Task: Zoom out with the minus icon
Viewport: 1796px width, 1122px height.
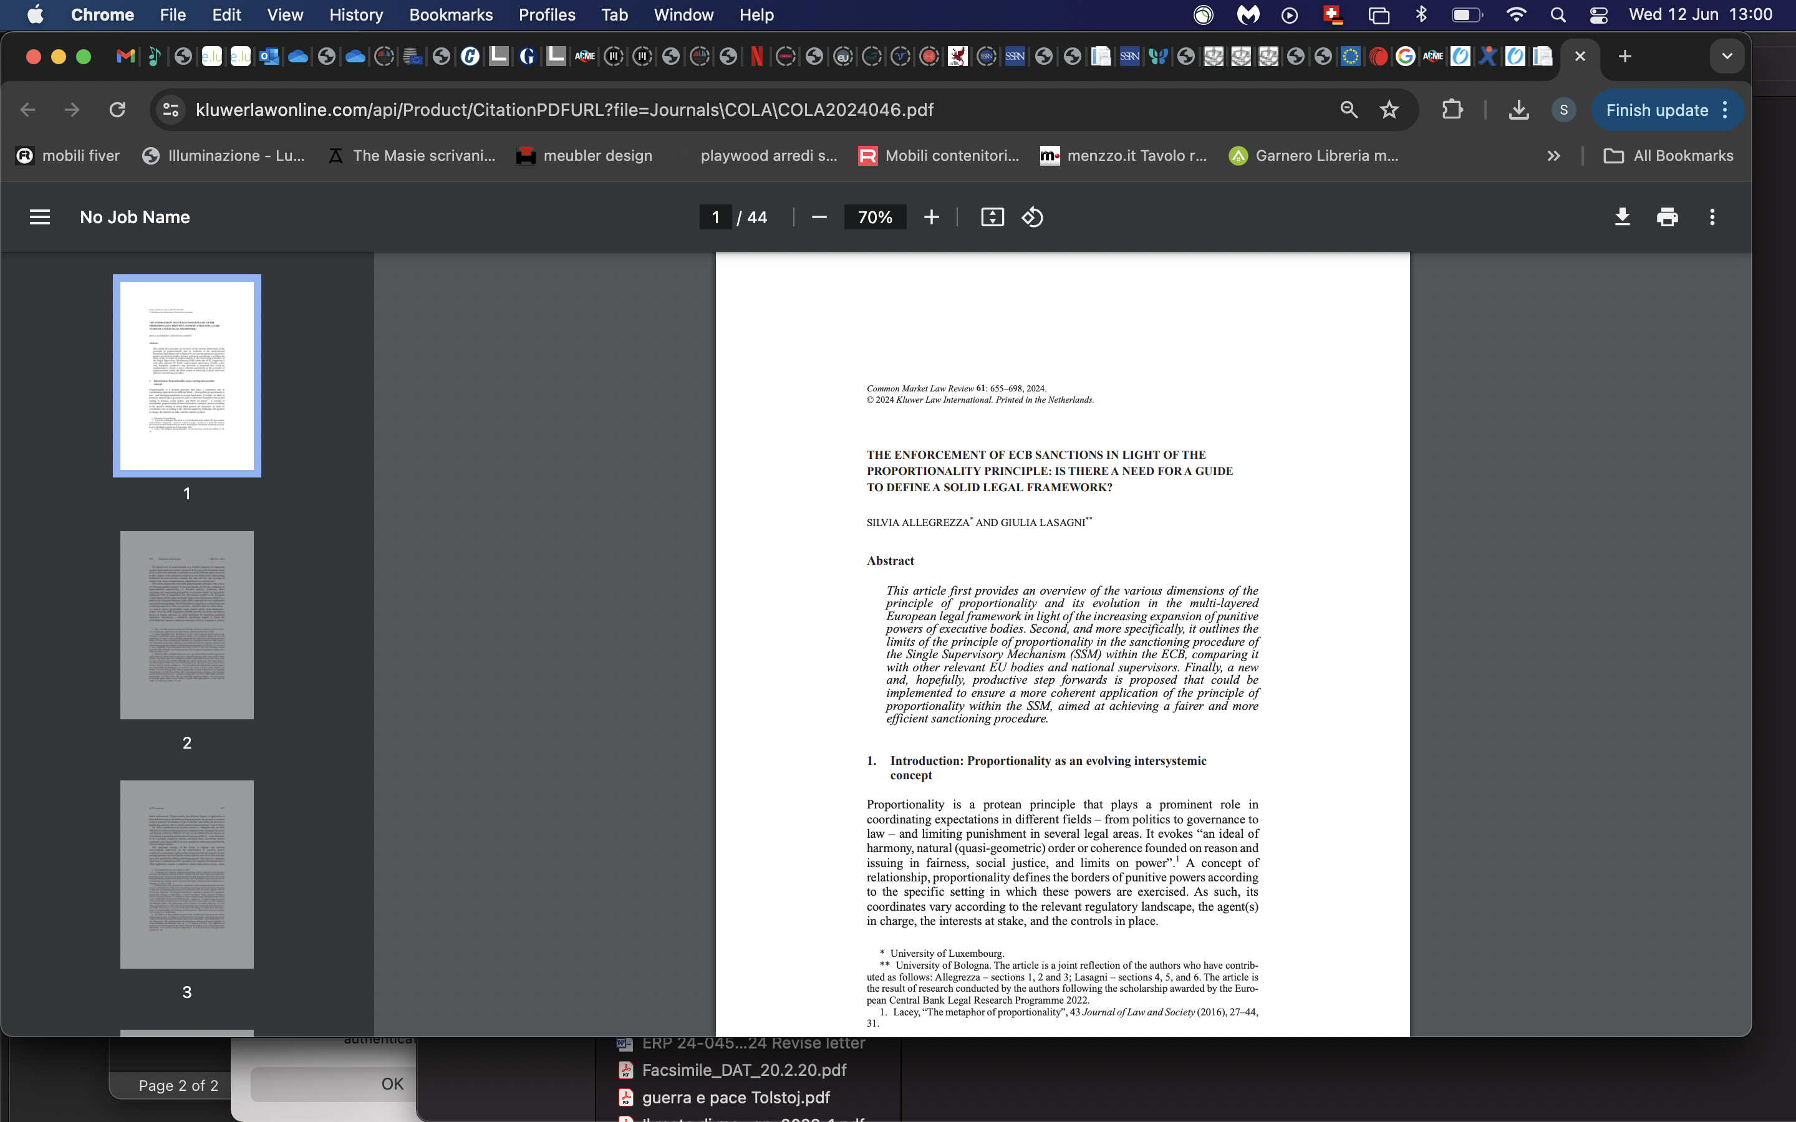Action: pos(819,217)
